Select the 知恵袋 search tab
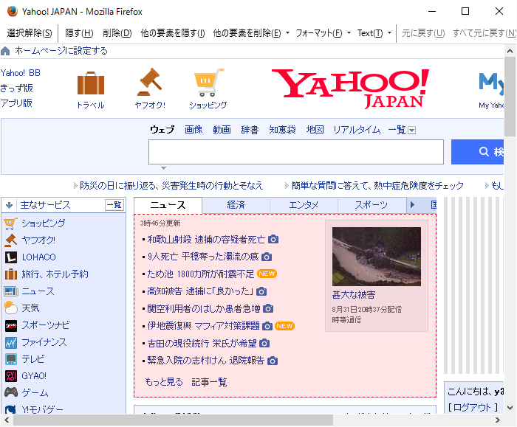The image size is (517, 427). [282, 130]
